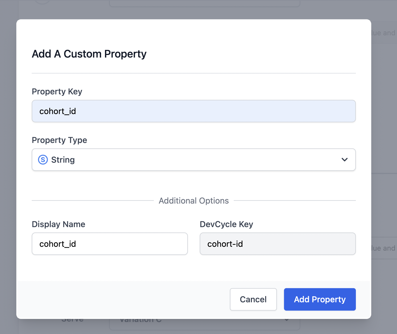Click the DevCycle Key label
Screen dimensions: 397x334
226,224
